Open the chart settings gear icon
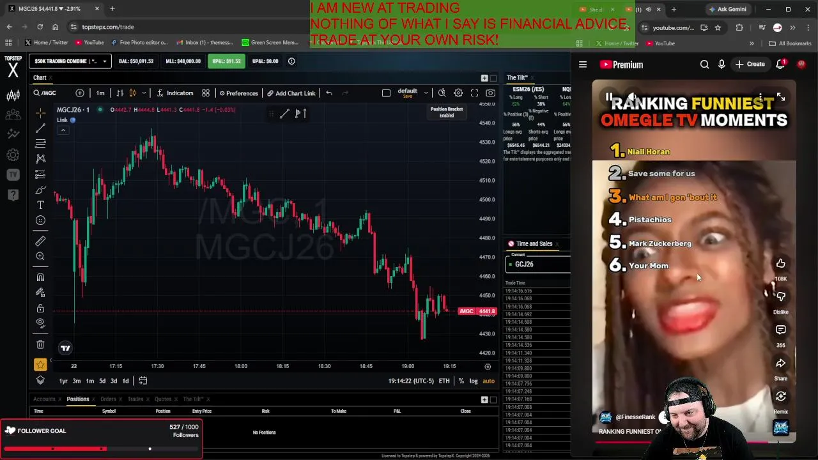Screen dimensions: 818x460 pos(458,93)
